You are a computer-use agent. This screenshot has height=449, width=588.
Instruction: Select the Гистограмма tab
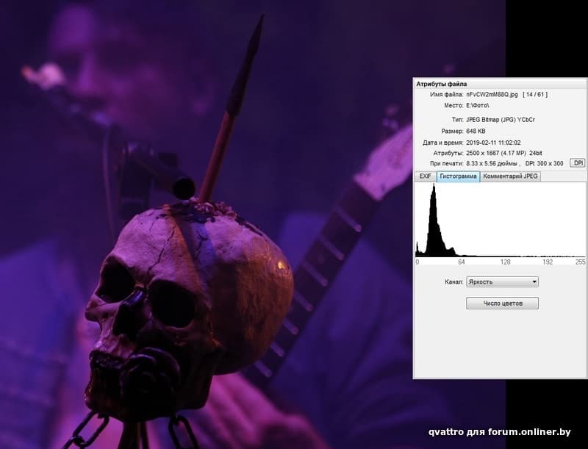coord(458,176)
